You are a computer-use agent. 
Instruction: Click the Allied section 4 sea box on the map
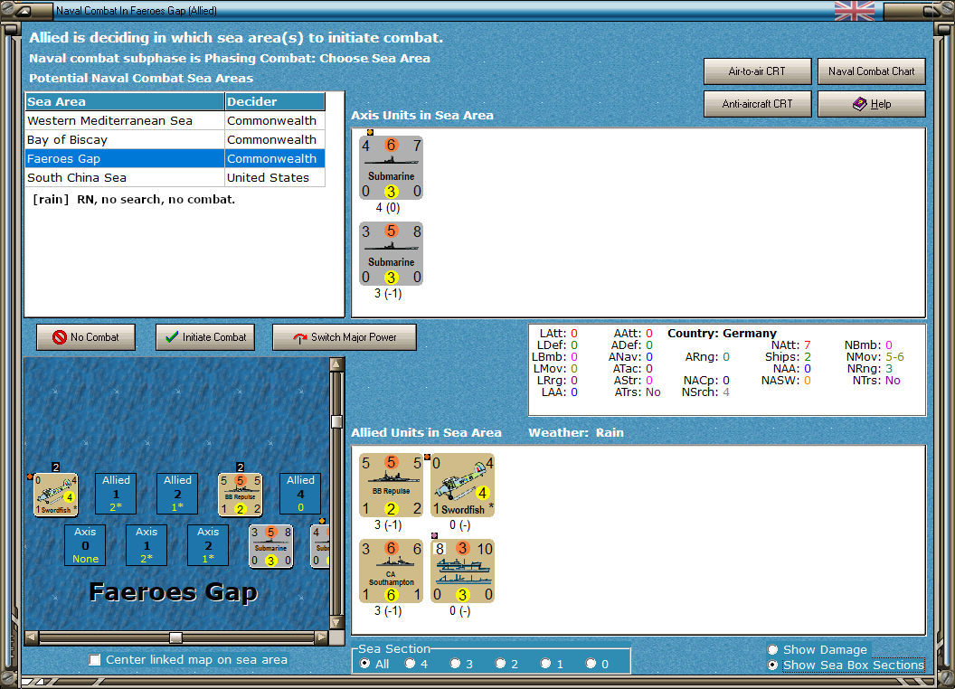coord(300,494)
